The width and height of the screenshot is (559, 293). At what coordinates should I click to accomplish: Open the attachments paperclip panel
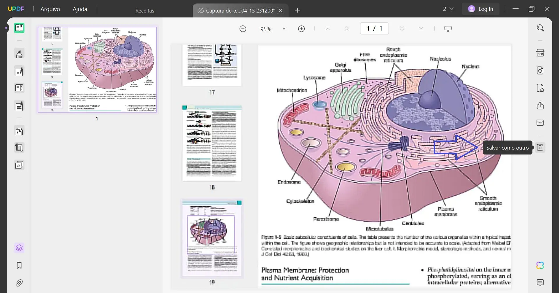(19, 283)
